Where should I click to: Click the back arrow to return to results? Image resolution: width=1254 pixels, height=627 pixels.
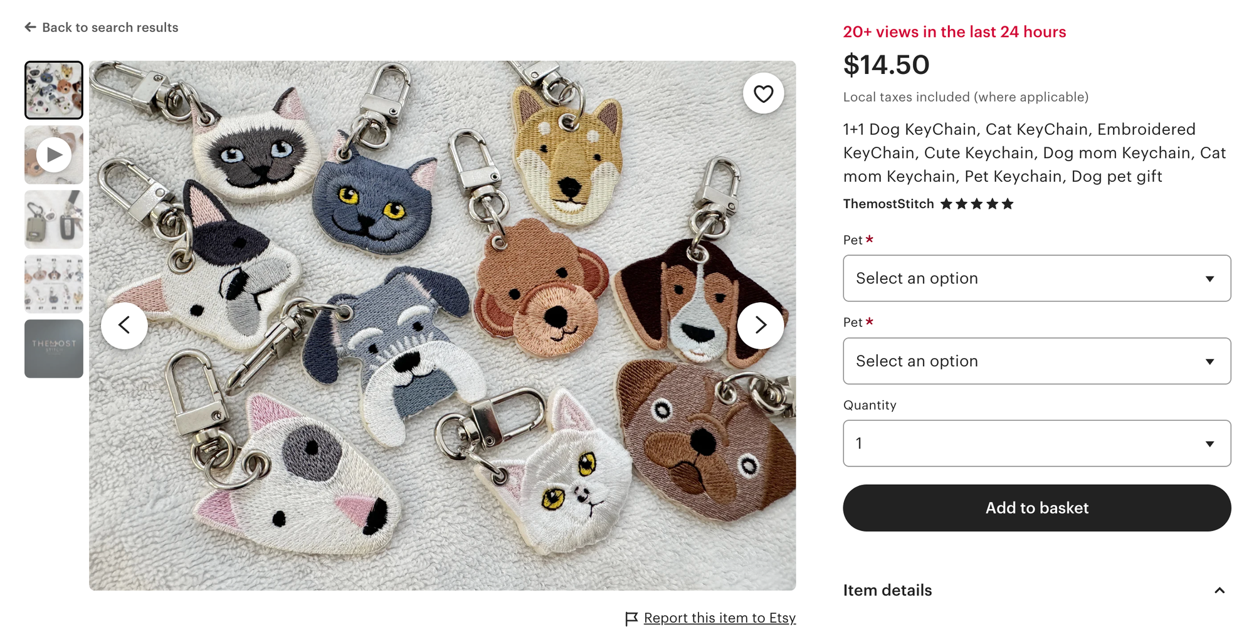click(31, 27)
